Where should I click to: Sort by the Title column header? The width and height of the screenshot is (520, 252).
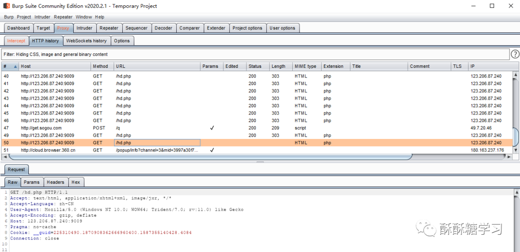[379, 66]
